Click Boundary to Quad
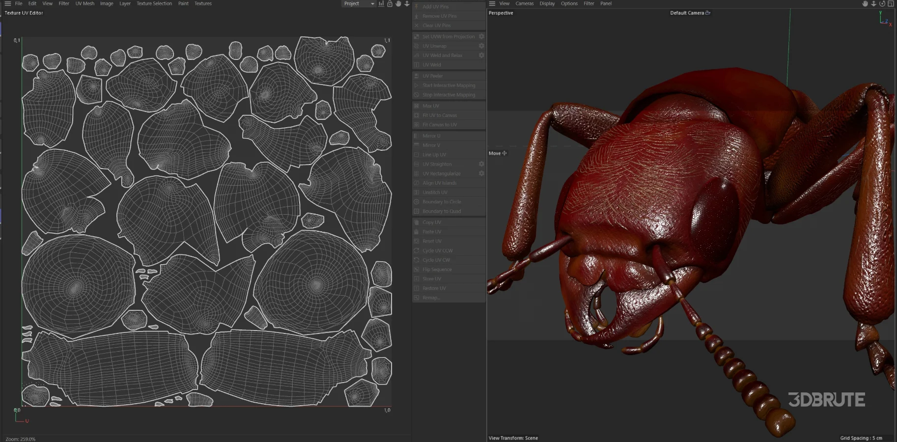The width and height of the screenshot is (897, 442). (449, 211)
